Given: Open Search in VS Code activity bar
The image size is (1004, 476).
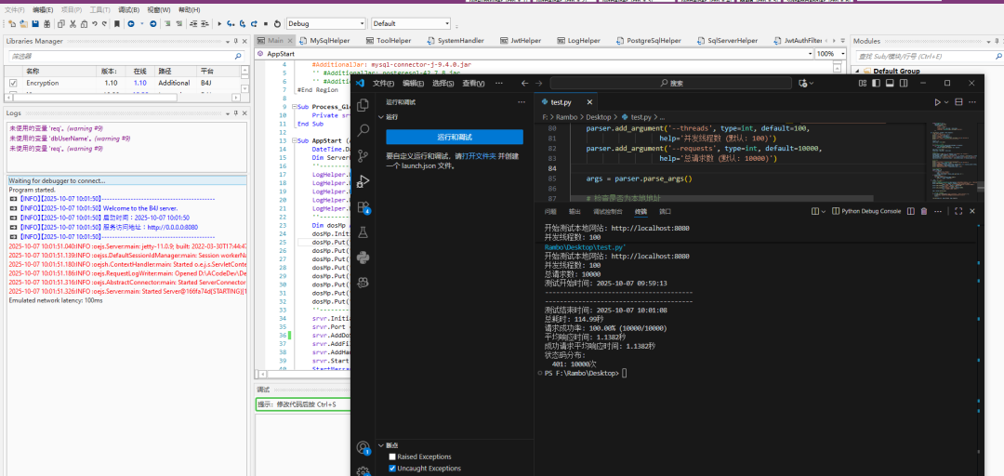Looking at the screenshot, I should pyautogui.click(x=363, y=130).
